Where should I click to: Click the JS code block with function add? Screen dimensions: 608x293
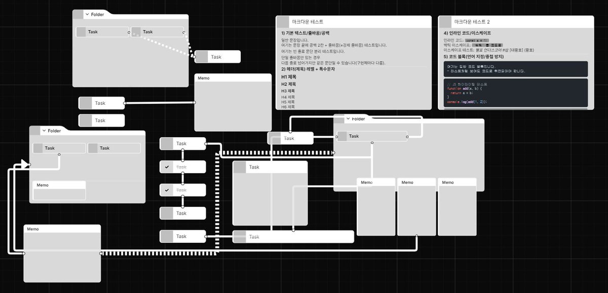pos(516,93)
